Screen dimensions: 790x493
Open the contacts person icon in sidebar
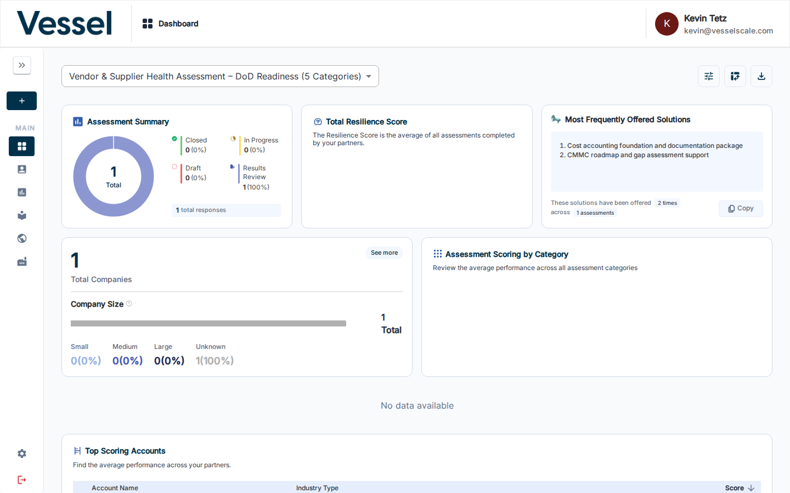pos(22,169)
